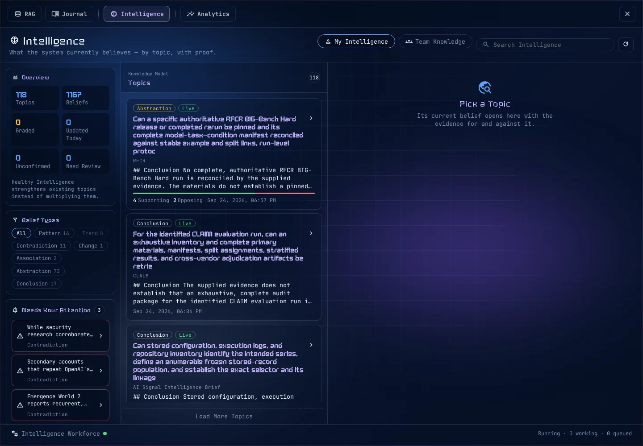The image size is (643, 446).
Task: Click the magnifier icon in Search Intelligence
Action: point(486,45)
